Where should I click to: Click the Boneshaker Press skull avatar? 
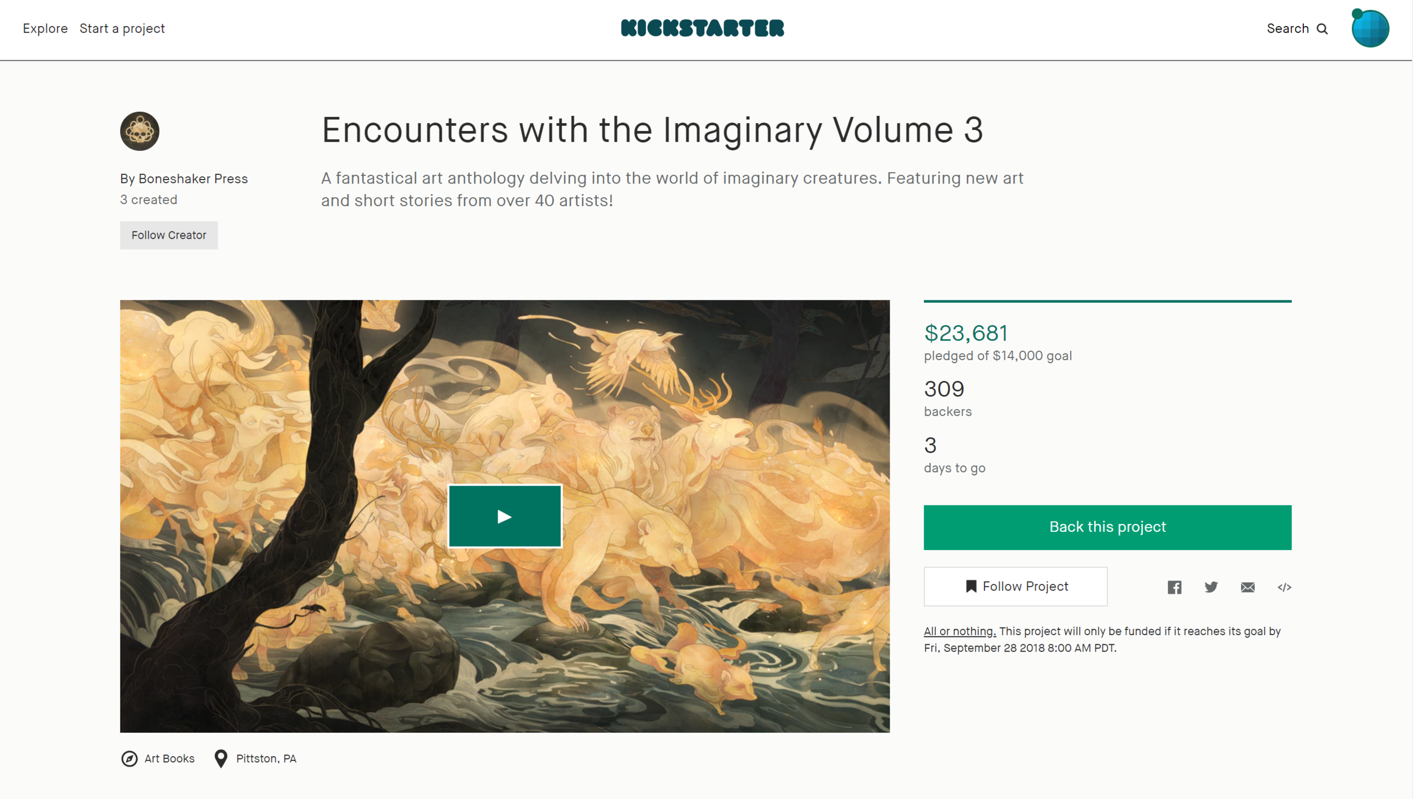(140, 131)
